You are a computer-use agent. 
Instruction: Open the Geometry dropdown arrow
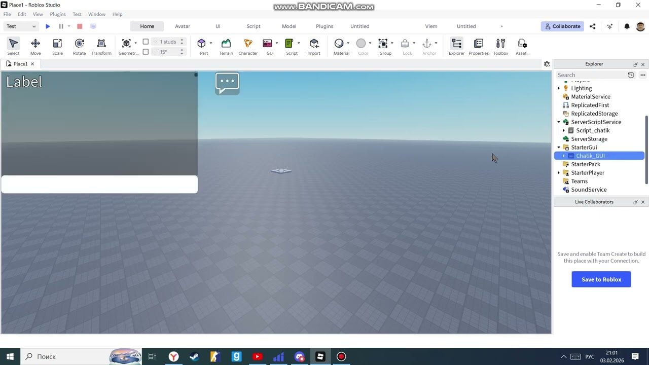pyautogui.click(x=135, y=43)
